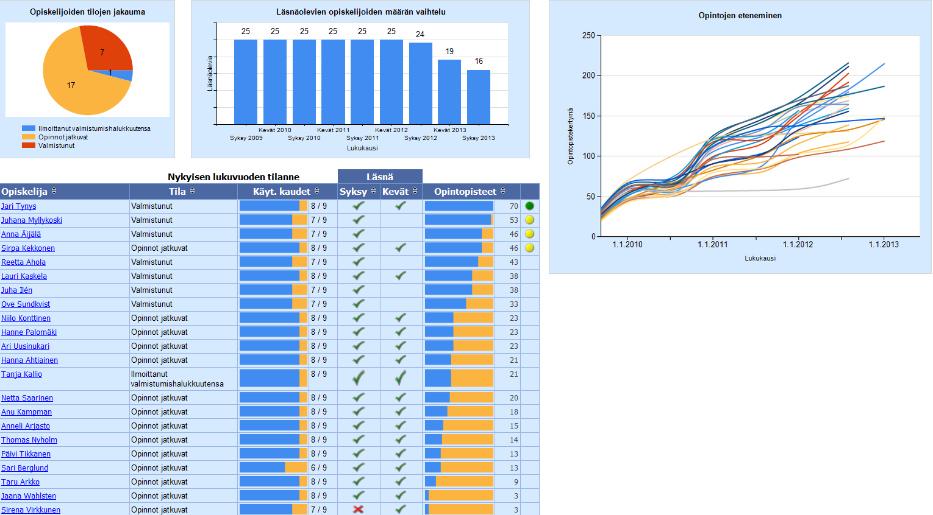The width and height of the screenshot is (933, 515).
Task: Click Jari Tynys credits progress bar
Action: tap(459, 206)
